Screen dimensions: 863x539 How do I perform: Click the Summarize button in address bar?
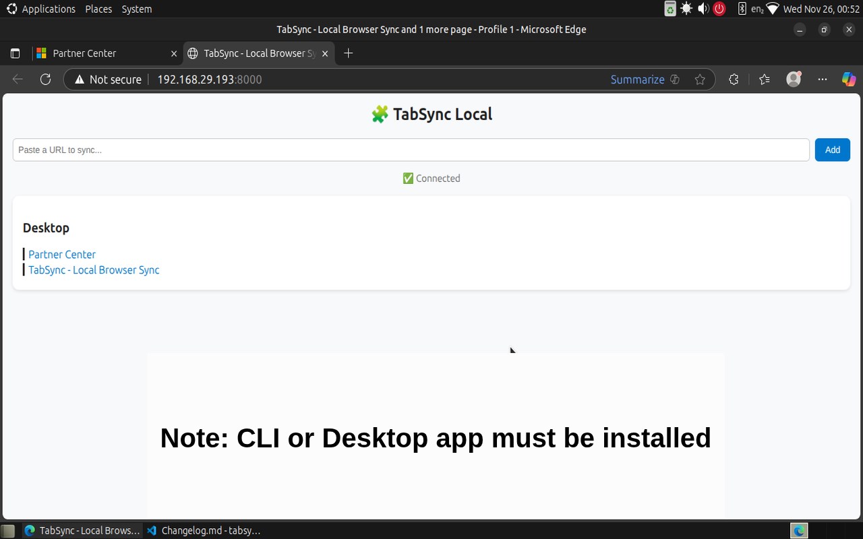(x=638, y=80)
